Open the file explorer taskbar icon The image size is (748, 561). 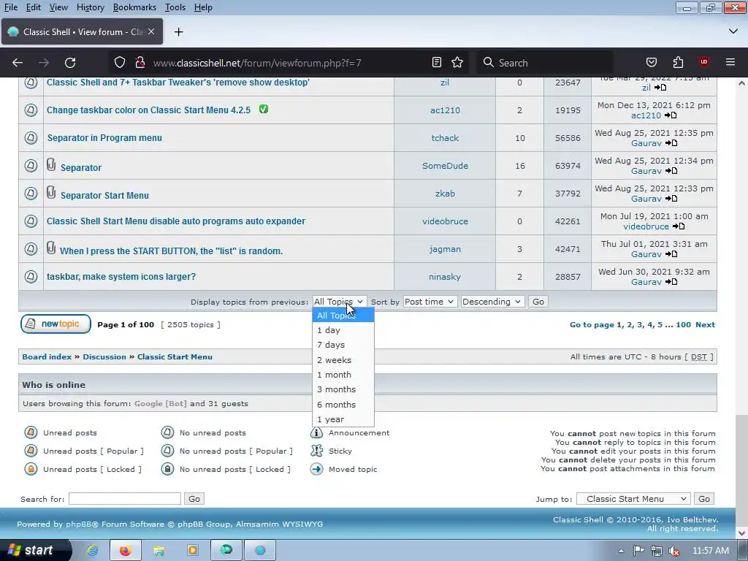pos(159,551)
